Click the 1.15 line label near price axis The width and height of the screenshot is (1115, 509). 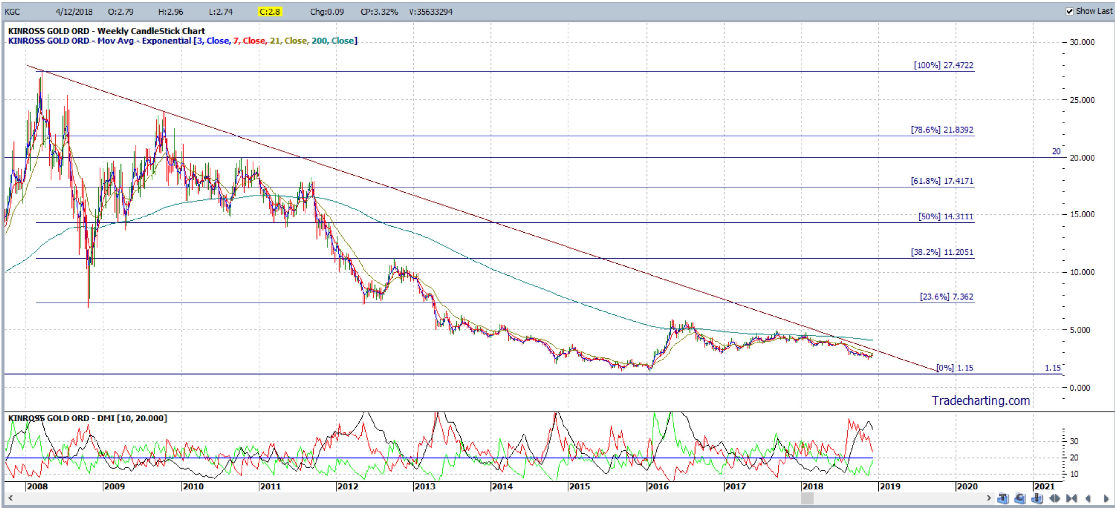pyautogui.click(x=1053, y=368)
